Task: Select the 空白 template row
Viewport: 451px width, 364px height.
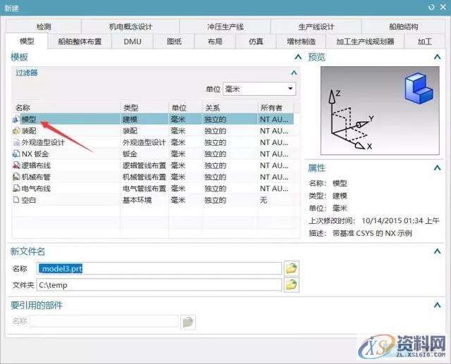Action: pyautogui.click(x=153, y=200)
